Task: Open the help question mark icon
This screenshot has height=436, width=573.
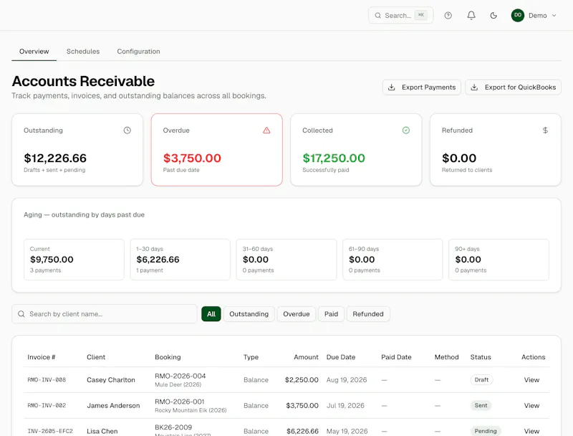Action: tap(448, 15)
